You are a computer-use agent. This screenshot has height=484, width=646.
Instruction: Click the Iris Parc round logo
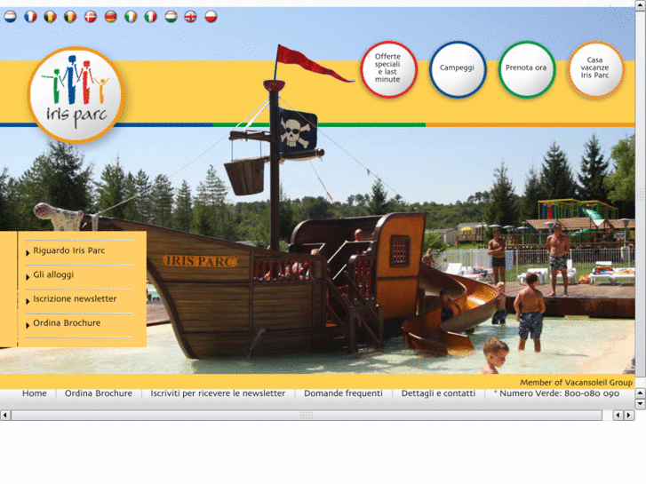pos(76,95)
